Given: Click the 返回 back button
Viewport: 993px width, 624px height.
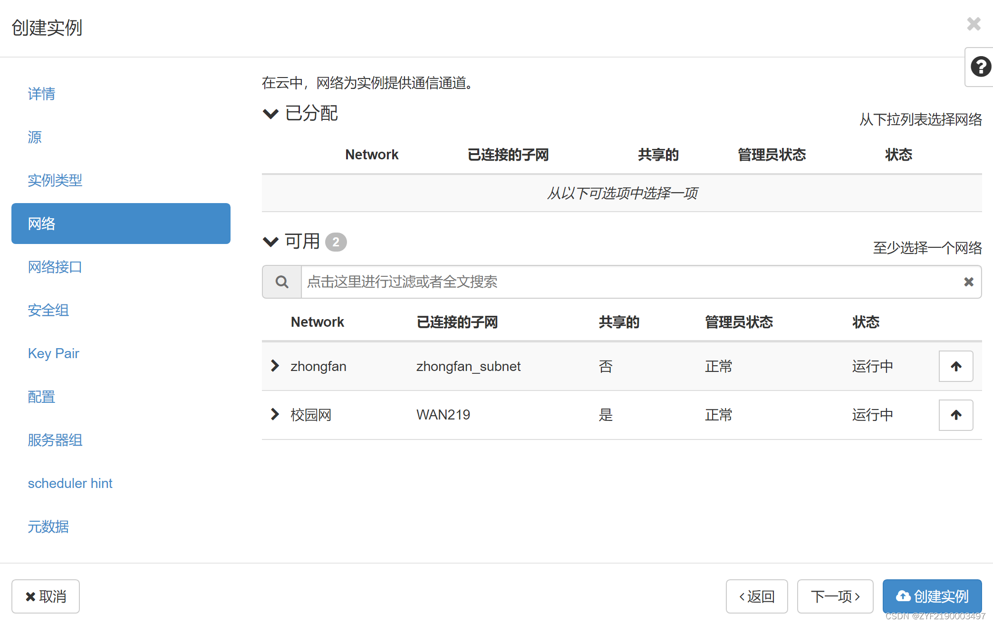Looking at the screenshot, I should [757, 596].
